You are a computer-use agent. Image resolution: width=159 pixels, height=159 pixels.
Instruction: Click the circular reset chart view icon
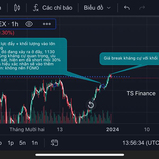coord(91,105)
